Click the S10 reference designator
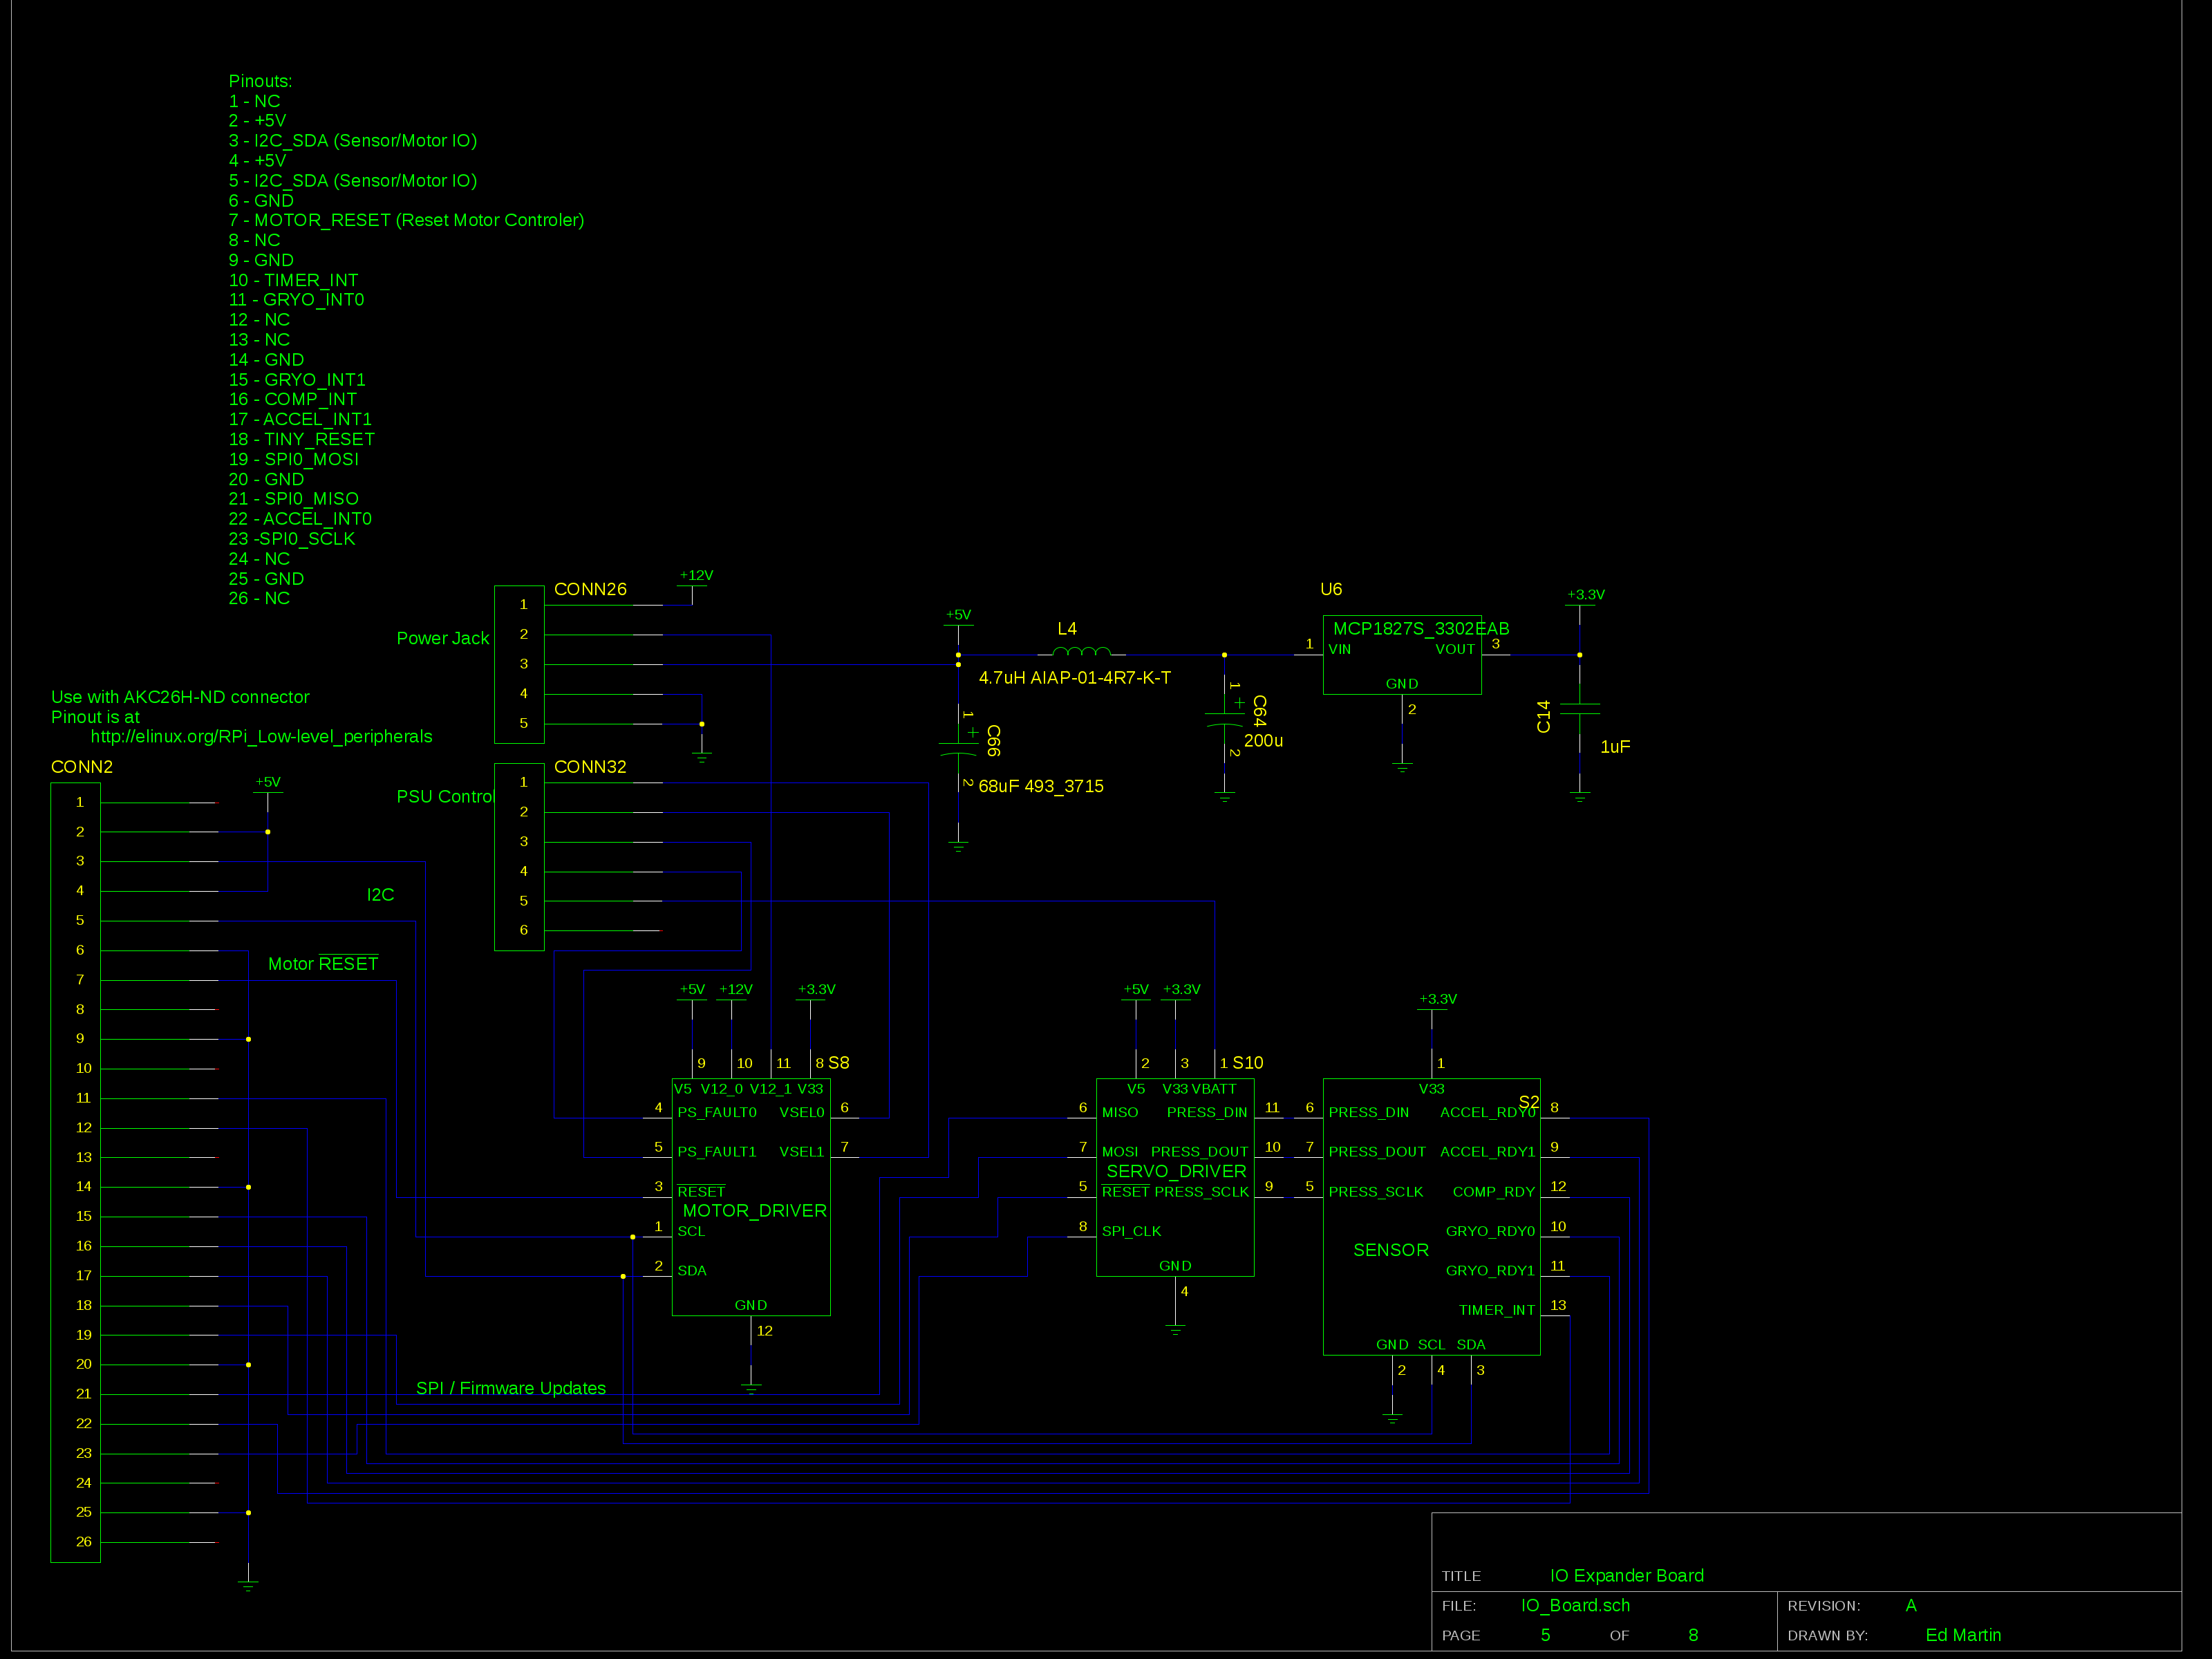Viewport: 2212px width, 1659px height. tap(1247, 1063)
